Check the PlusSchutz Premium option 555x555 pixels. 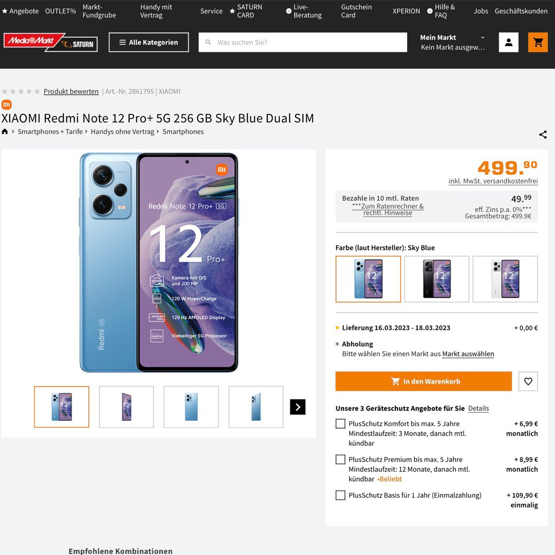coord(340,459)
